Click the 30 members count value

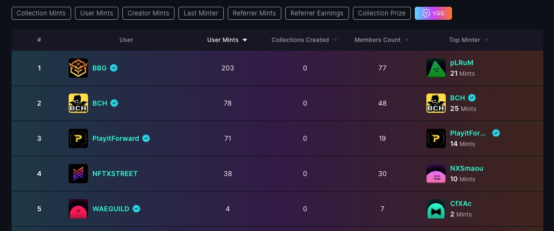click(x=382, y=174)
